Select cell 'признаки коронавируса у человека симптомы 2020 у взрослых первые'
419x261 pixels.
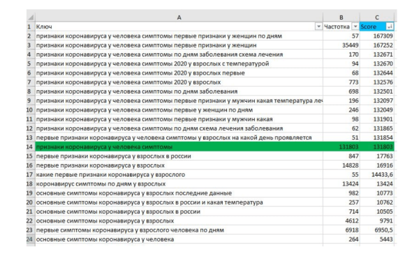pos(179,73)
